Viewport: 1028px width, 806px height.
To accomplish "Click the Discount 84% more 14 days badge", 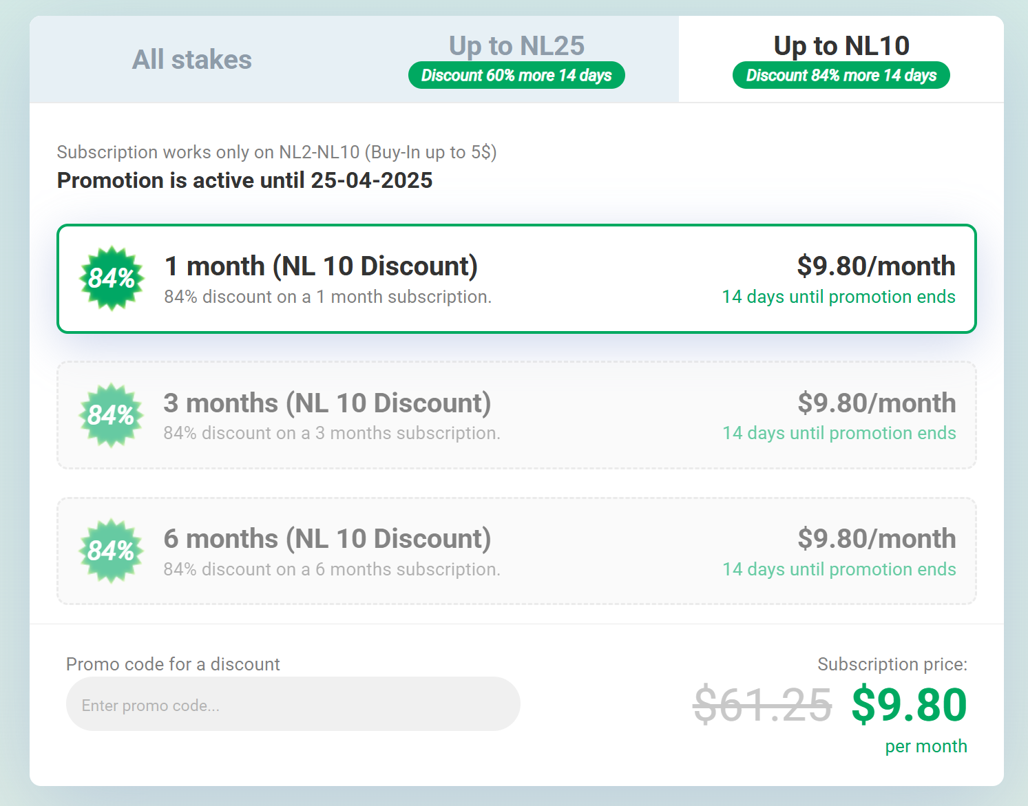I will pyautogui.click(x=841, y=75).
